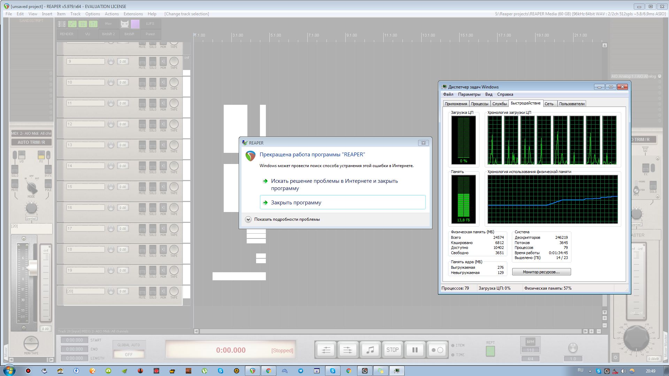Click the track 15 name field
Image resolution: width=669 pixels, height=376 pixels.
[x=85, y=187]
